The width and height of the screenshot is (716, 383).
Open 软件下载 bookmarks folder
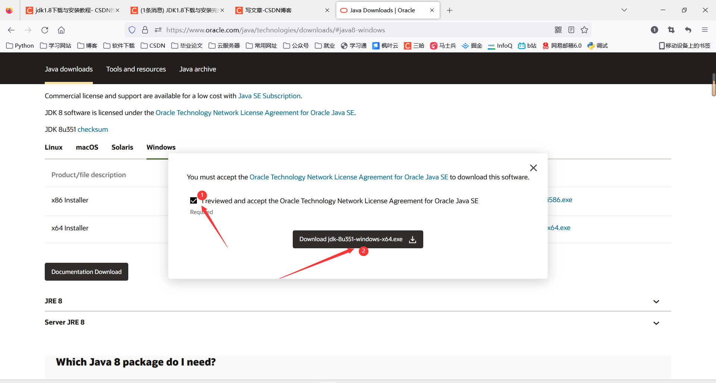(x=119, y=46)
